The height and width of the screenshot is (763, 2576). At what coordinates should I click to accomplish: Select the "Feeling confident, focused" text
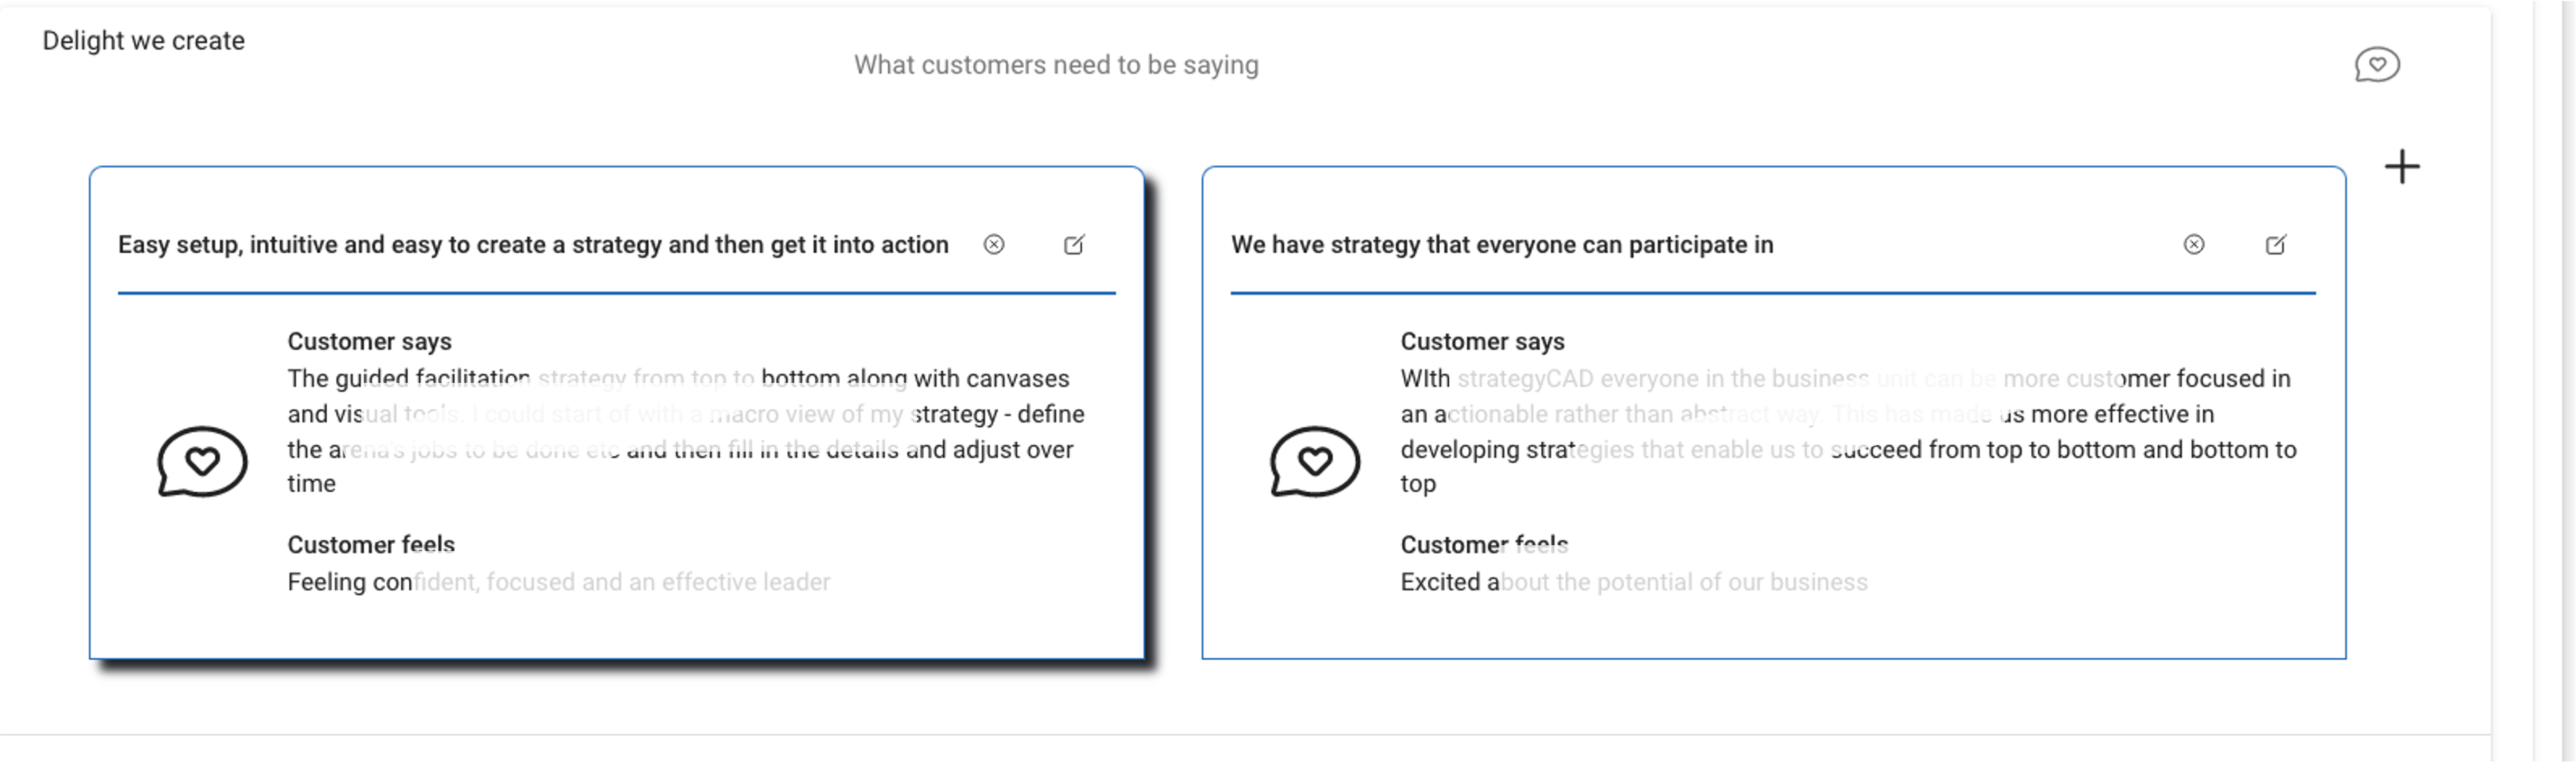558,582
